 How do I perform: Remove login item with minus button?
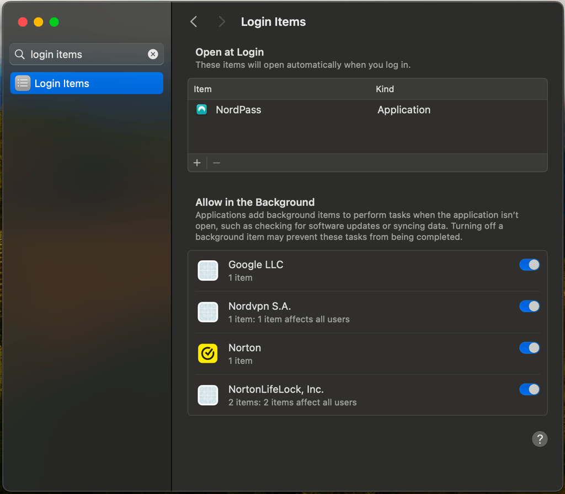tap(216, 163)
